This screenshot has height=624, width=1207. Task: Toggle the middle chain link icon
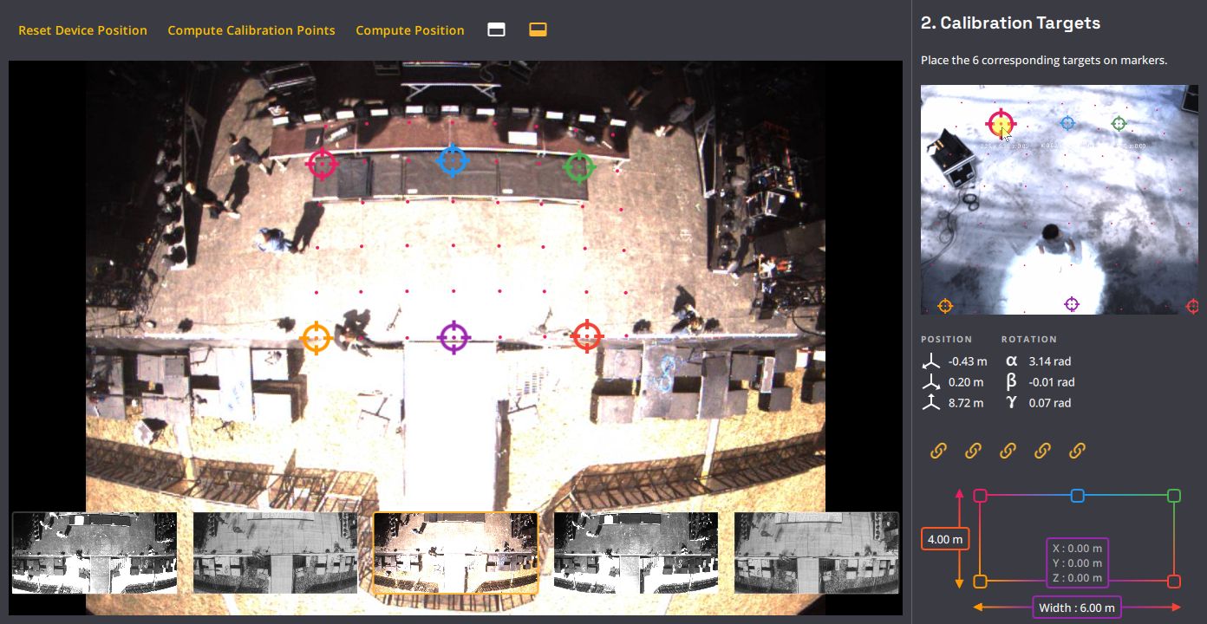point(1008,451)
